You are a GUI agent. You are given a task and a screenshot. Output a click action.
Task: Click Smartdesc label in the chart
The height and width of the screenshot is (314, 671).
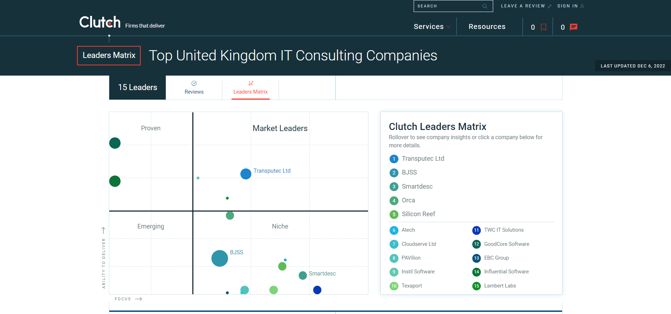pos(322,273)
